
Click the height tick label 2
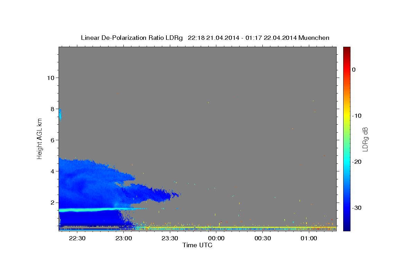[52, 203]
